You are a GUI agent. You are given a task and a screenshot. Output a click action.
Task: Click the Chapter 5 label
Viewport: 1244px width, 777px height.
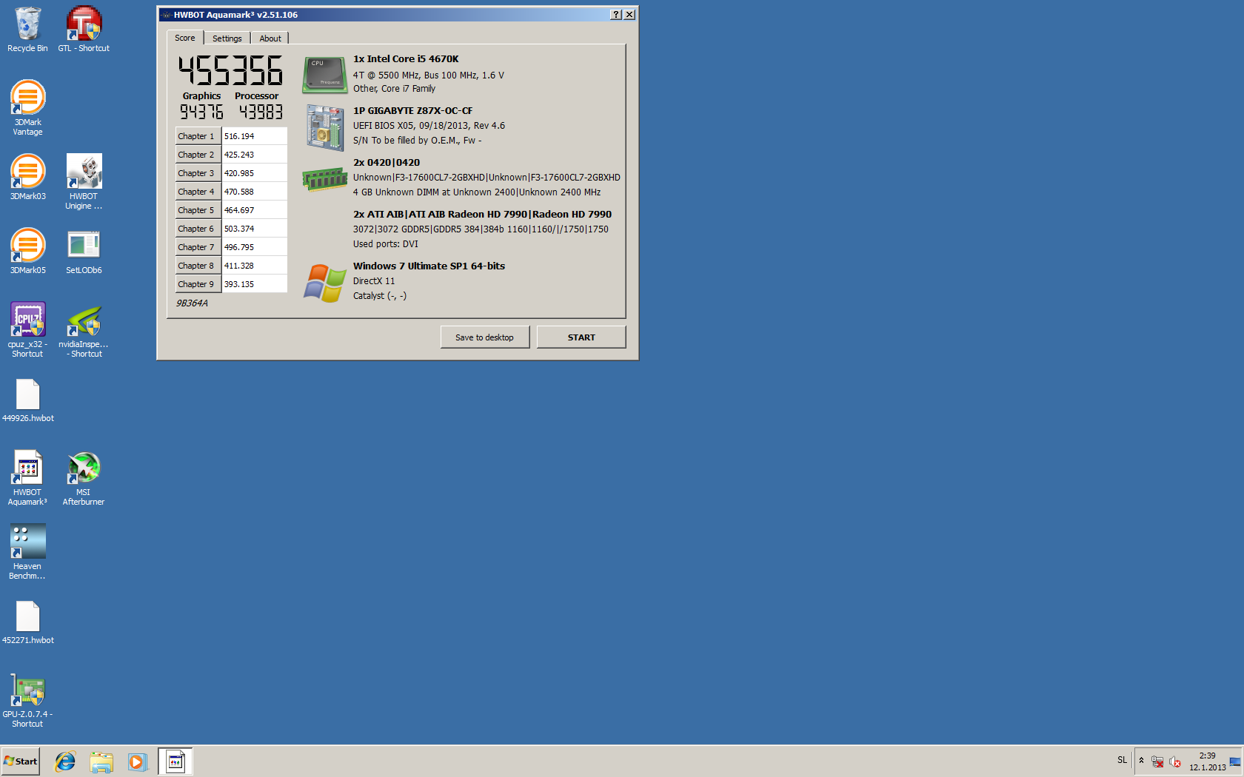tap(198, 210)
